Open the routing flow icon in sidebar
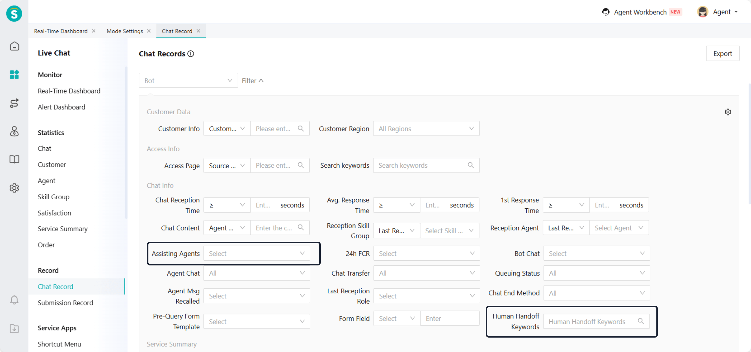This screenshot has width=751, height=352. click(x=14, y=103)
